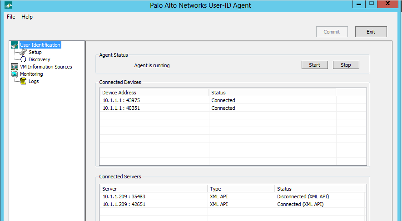Select device row 10.1.1.1 : 43975
Image resolution: width=402 pixels, height=221 pixels.
click(x=120, y=100)
